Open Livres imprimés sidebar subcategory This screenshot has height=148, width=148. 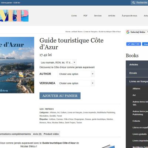tap(140, 141)
